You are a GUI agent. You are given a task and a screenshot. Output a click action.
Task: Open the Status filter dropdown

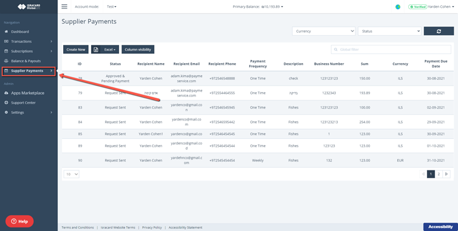[x=389, y=31]
